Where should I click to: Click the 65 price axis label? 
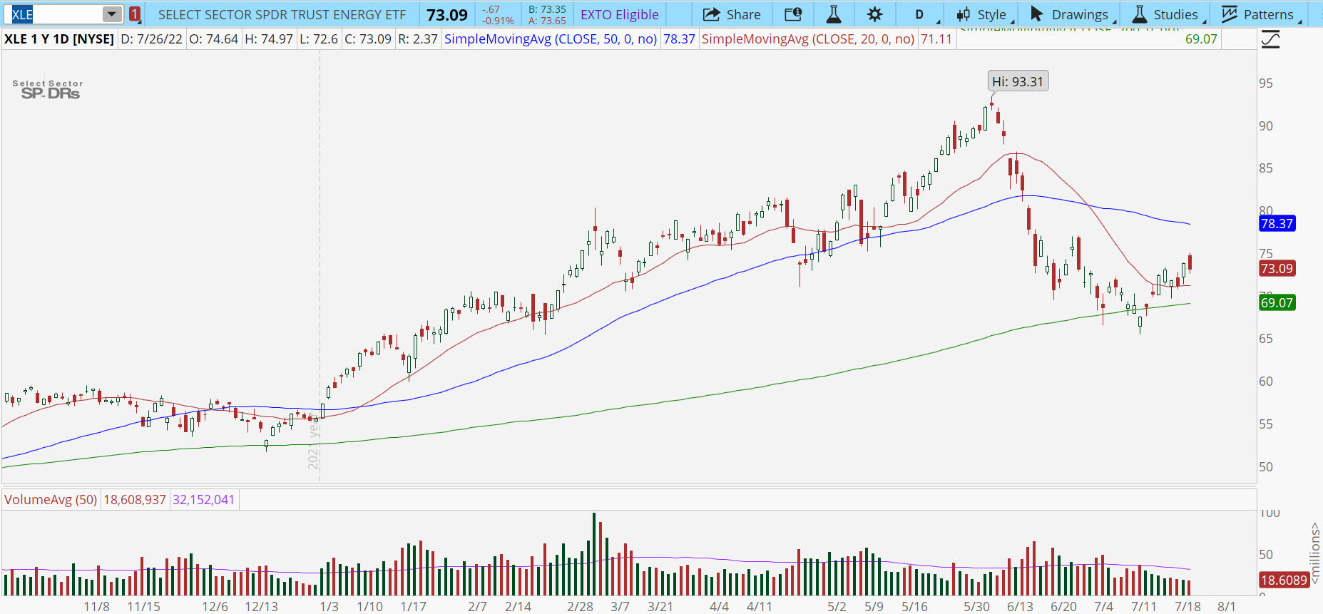click(x=1266, y=339)
